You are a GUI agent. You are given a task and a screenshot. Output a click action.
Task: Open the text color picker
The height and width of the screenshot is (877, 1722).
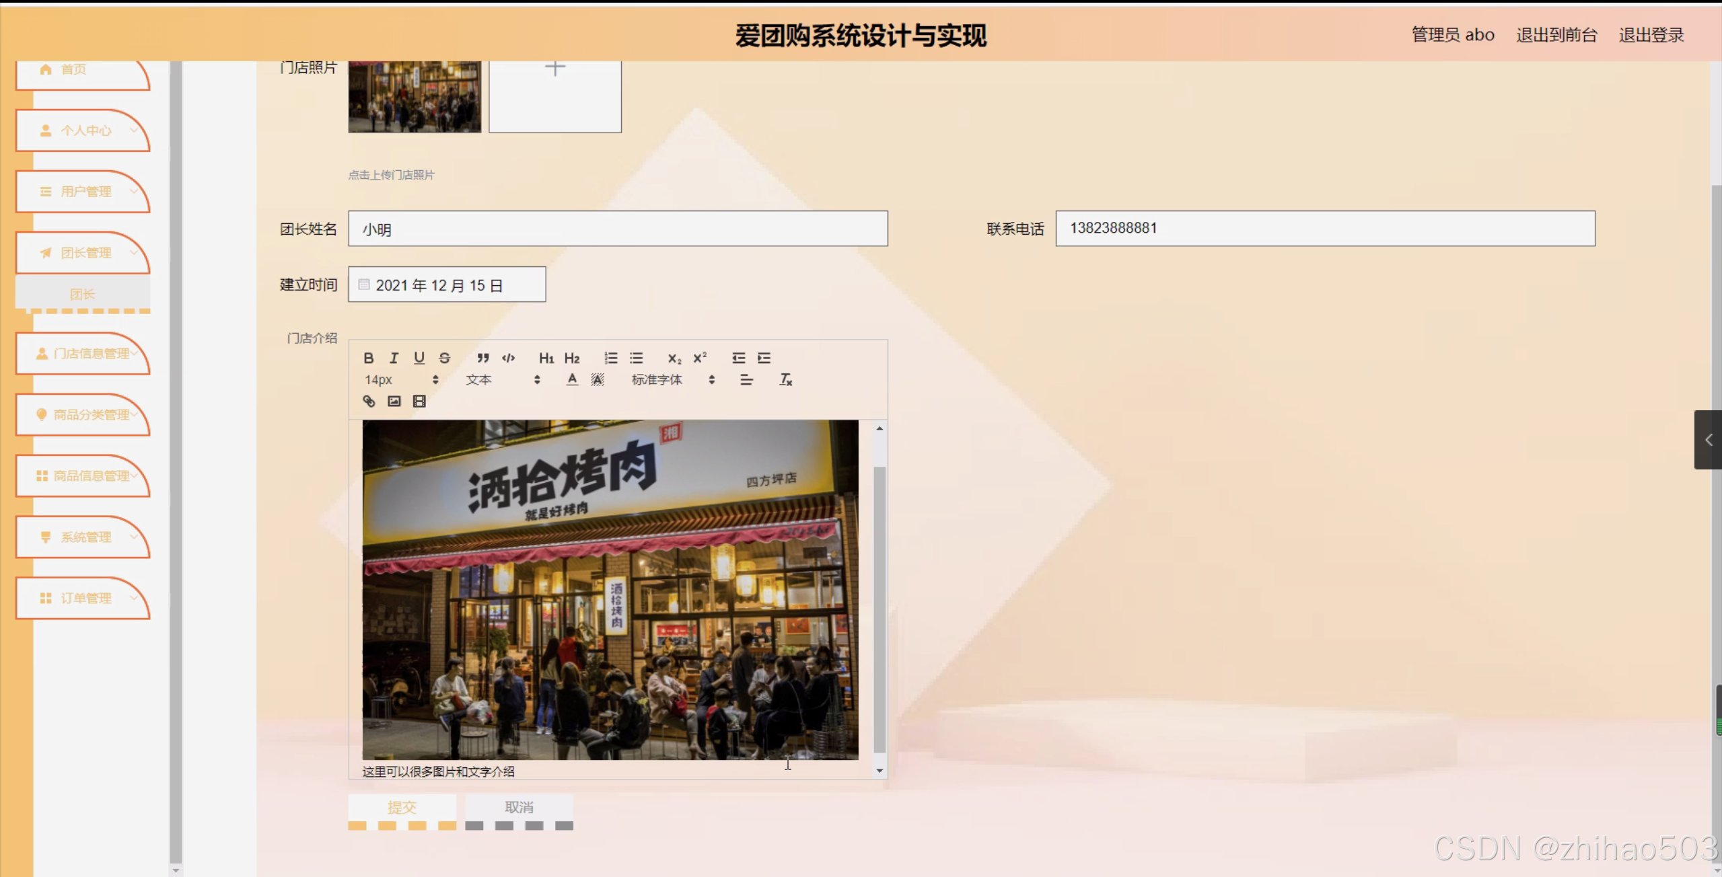(x=572, y=380)
